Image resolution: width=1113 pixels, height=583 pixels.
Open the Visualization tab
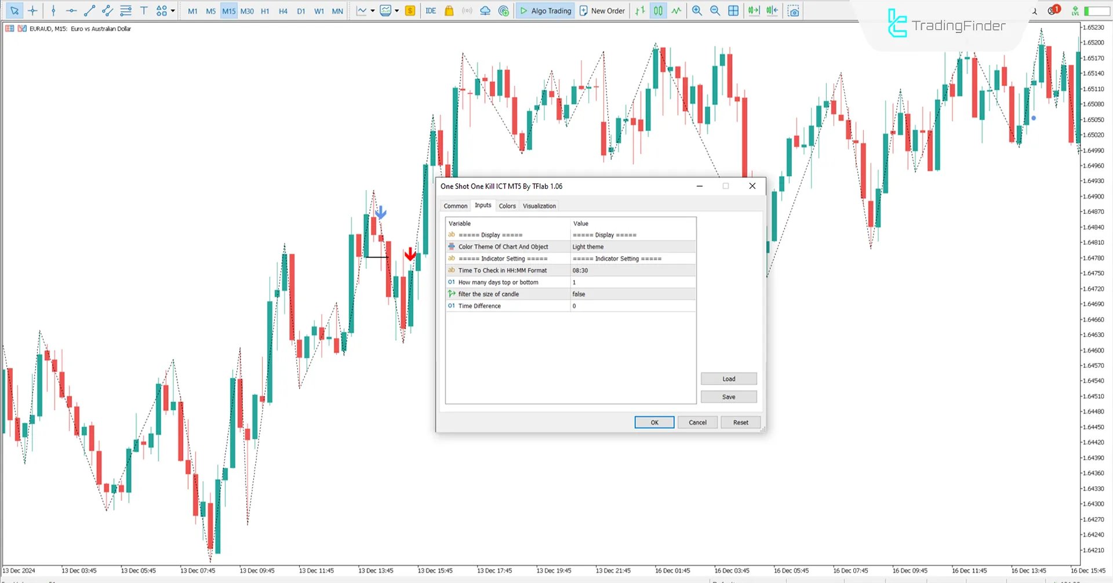click(539, 206)
